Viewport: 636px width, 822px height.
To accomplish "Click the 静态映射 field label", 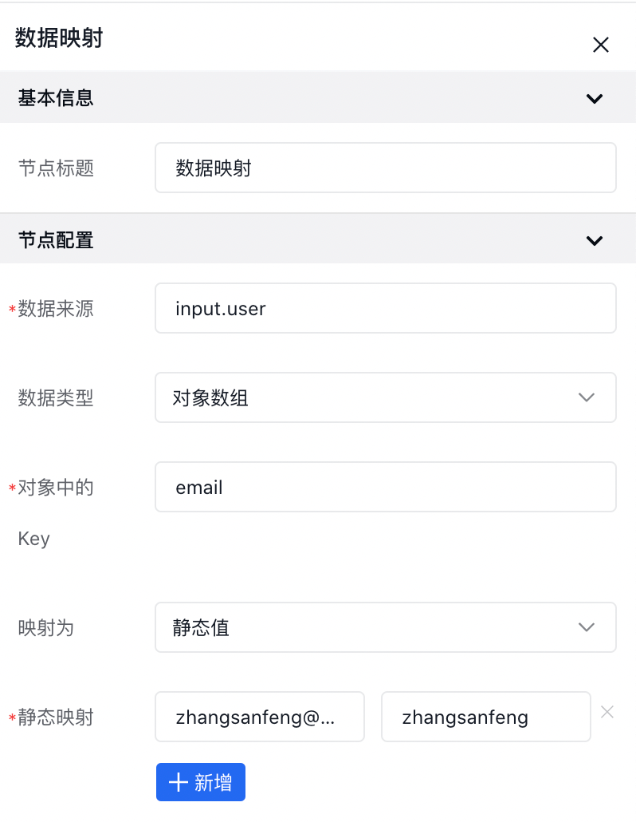I will [56, 717].
